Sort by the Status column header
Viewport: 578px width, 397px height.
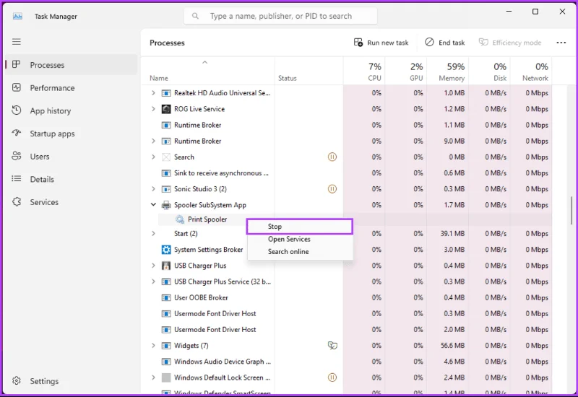click(x=309, y=71)
